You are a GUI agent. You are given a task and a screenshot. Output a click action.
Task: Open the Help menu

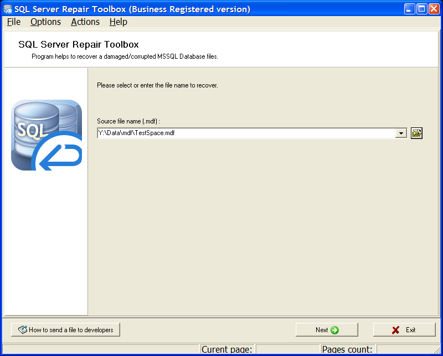click(119, 22)
